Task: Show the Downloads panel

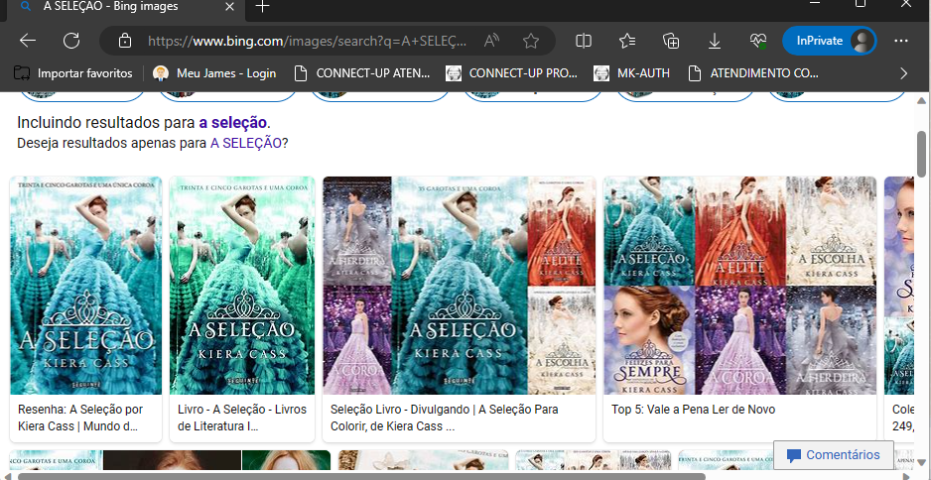Action: 715,41
